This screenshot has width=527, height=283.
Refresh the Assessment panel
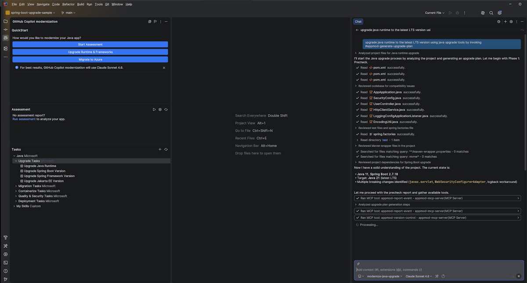[166, 109]
